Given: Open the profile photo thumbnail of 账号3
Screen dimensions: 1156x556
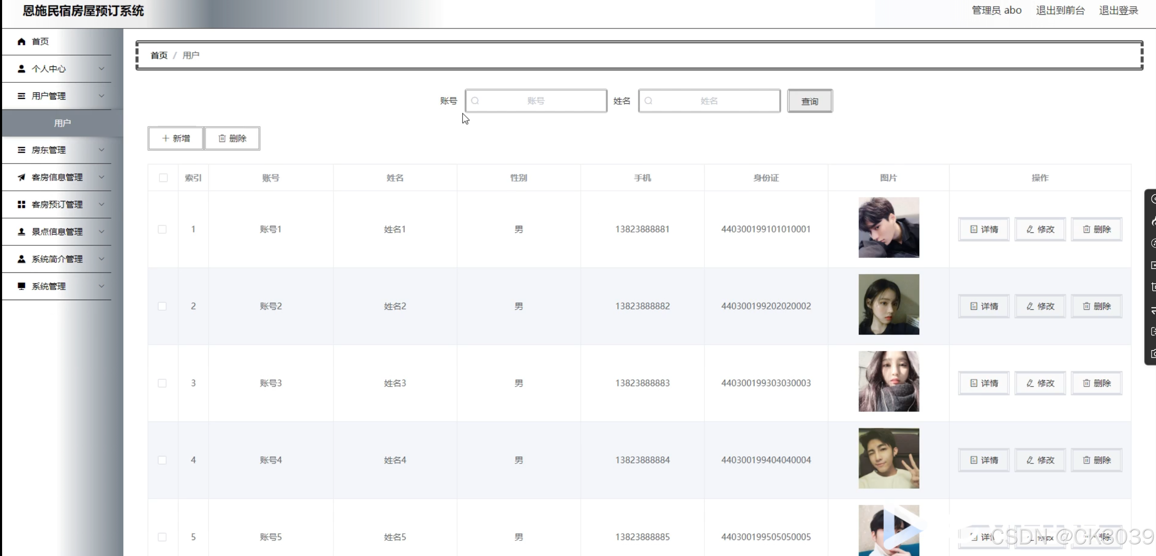Looking at the screenshot, I should [x=888, y=381].
